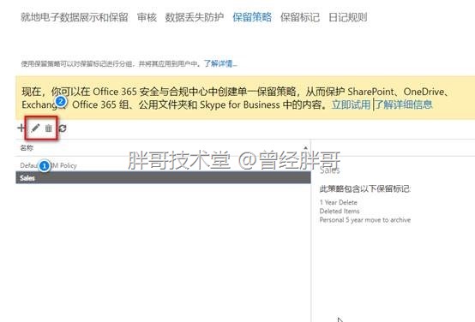Screen dimensions: 475x322
Task: Click the list scrollbar up arrow
Action: pyautogui.click(x=305, y=147)
